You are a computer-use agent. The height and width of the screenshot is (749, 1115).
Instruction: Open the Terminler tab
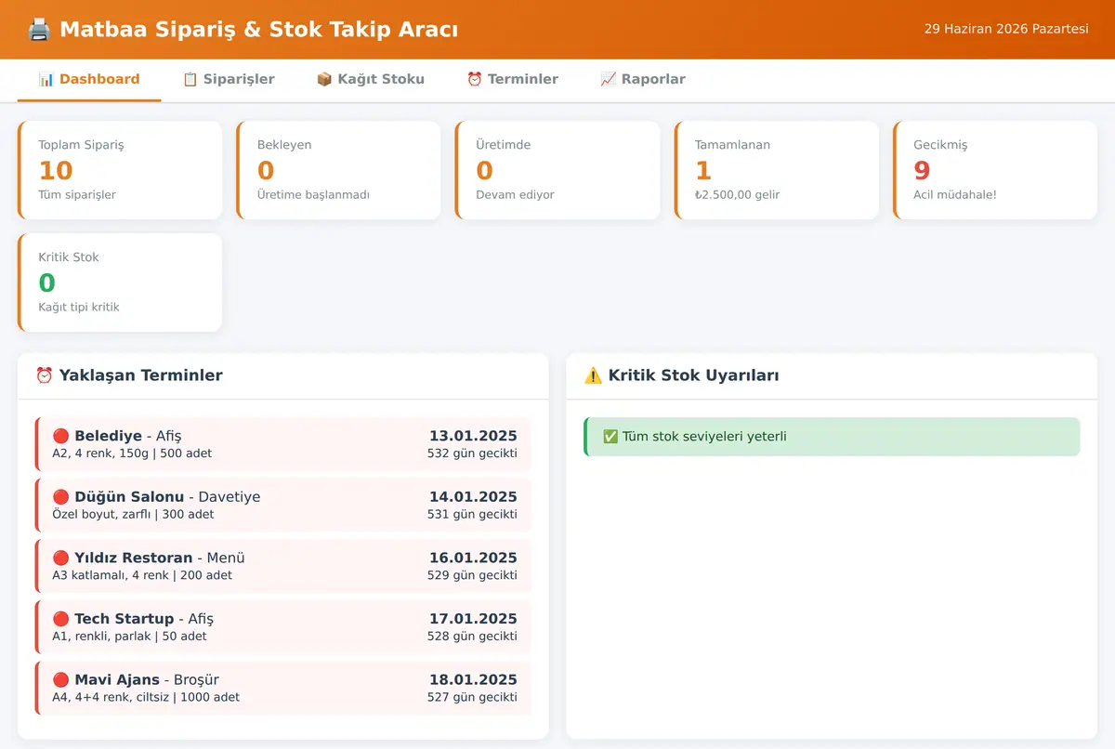coord(513,80)
